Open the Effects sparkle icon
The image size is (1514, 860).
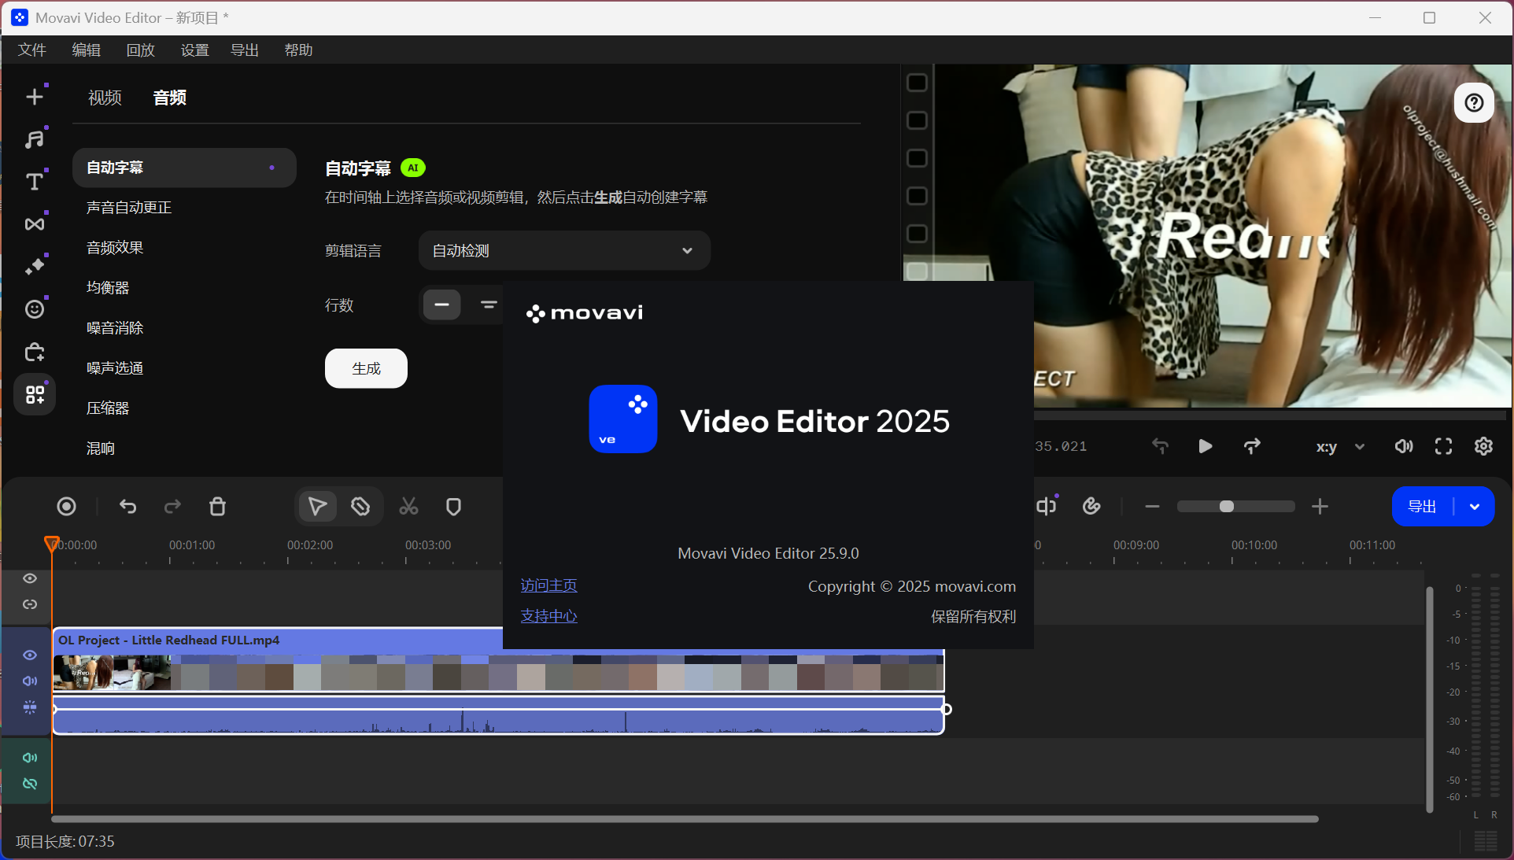(35, 267)
